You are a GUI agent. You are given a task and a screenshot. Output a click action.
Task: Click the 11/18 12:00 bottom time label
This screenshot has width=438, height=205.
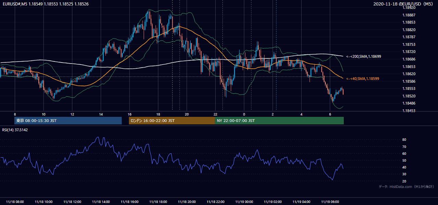(72, 202)
